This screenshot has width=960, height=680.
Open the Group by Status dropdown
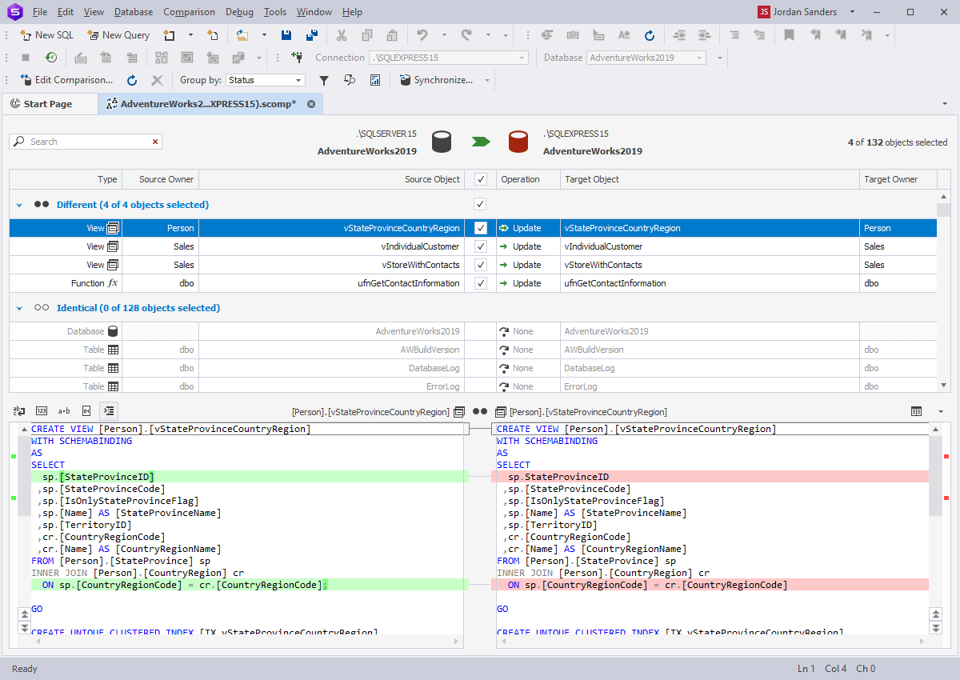266,80
